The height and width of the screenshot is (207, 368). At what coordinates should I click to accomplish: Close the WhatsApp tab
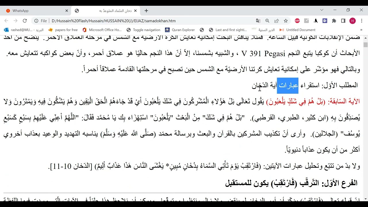pyautogui.click(x=67, y=11)
